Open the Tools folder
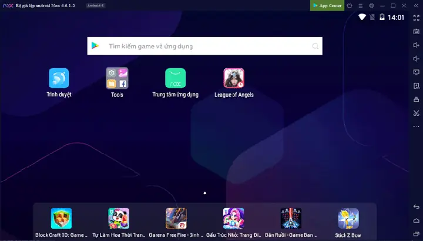 pyautogui.click(x=117, y=78)
